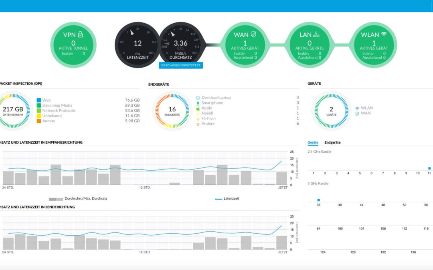This screenshot has width=433, height=270.
Task: Select the Desktop/Laptop monitor icon
Action: point(198,98)
